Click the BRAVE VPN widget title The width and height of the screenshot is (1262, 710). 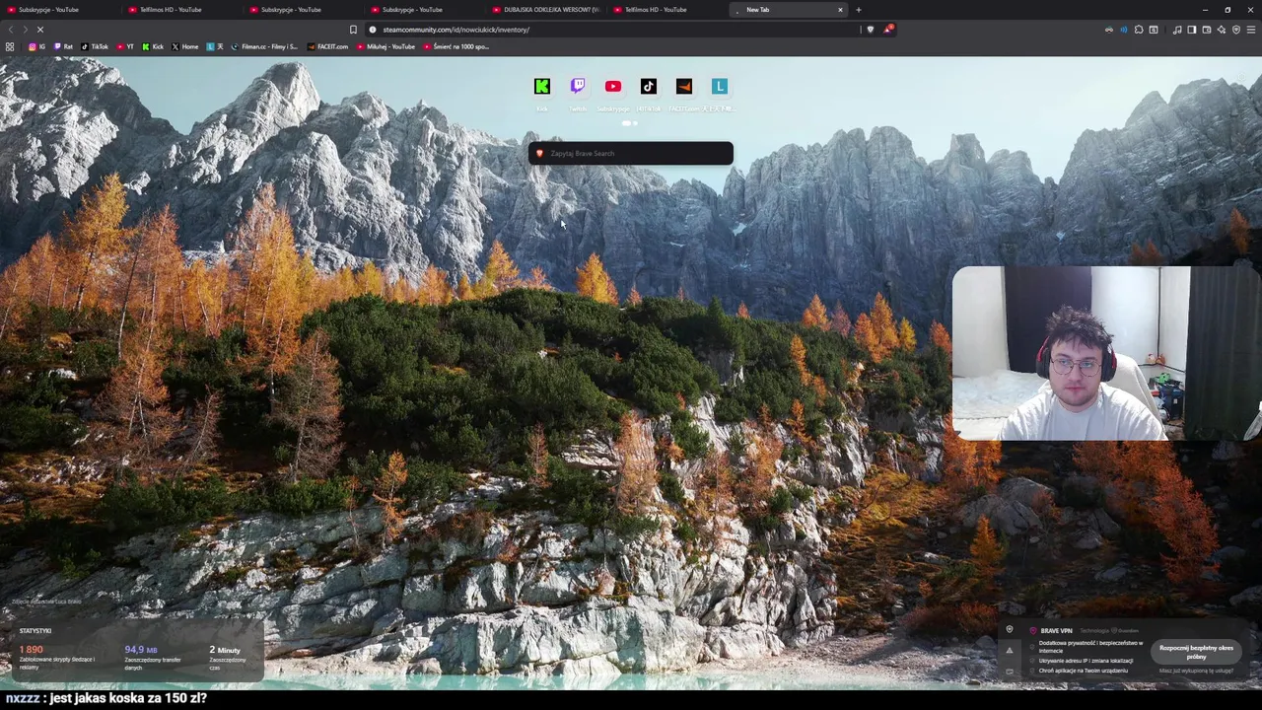[1056, 630]
